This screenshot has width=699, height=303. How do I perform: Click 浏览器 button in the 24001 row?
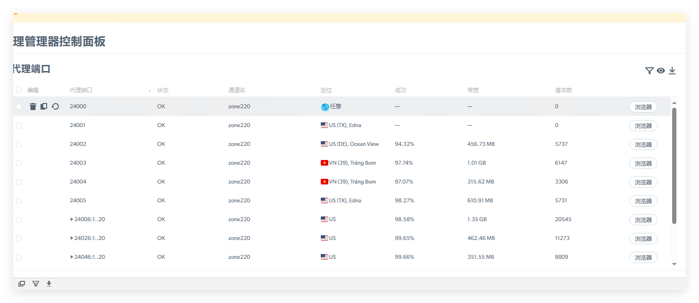coord(643,126)
